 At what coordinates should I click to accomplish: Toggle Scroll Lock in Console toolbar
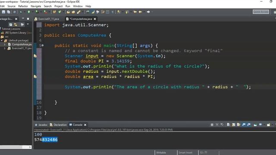pyautogui.click(x=234, y=124)
